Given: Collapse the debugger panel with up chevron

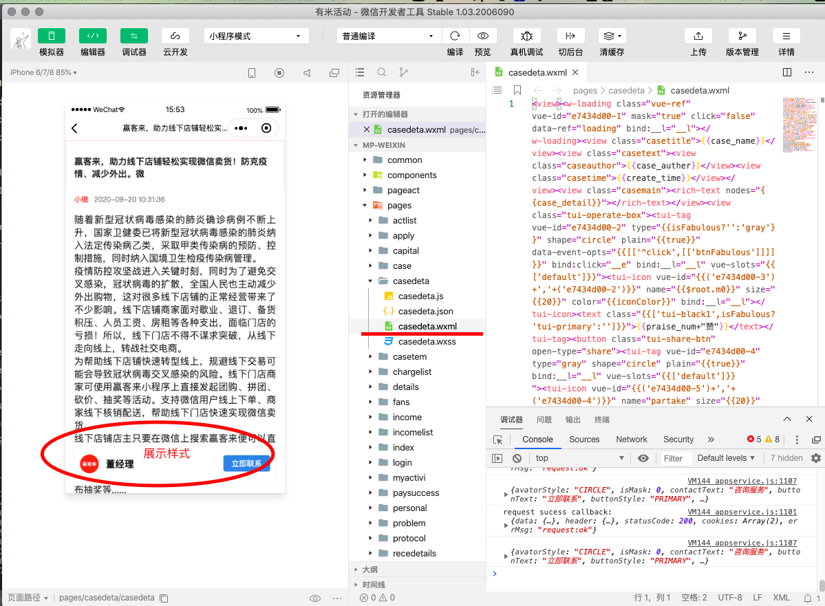Looking at the screenshot, I should coord(787,420).
